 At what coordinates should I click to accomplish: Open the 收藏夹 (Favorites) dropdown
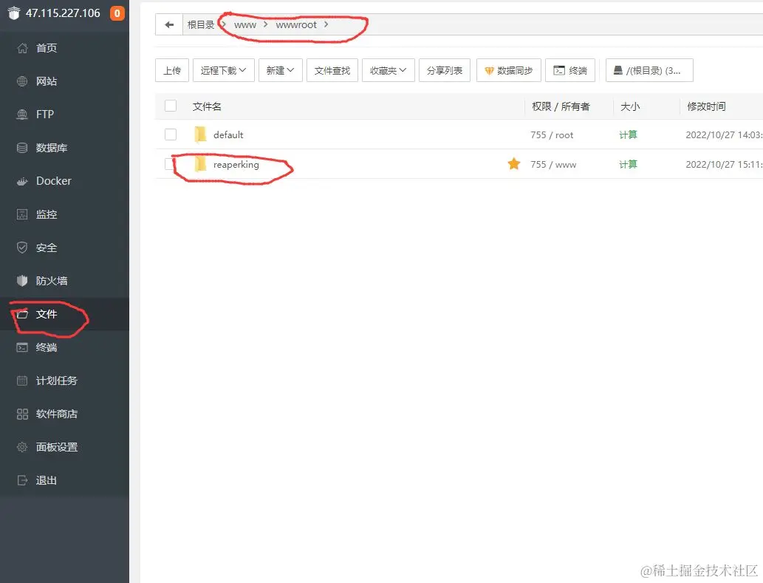point(388,70)
